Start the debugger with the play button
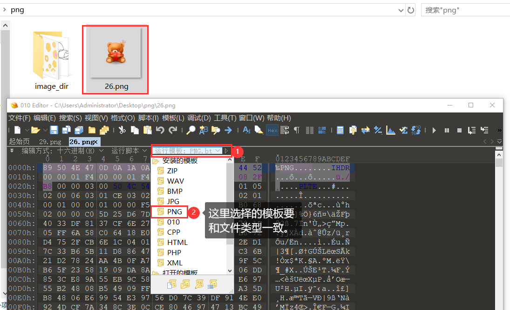Image resolution: width=510 pixels, height=310 pixels. point(434,130)
